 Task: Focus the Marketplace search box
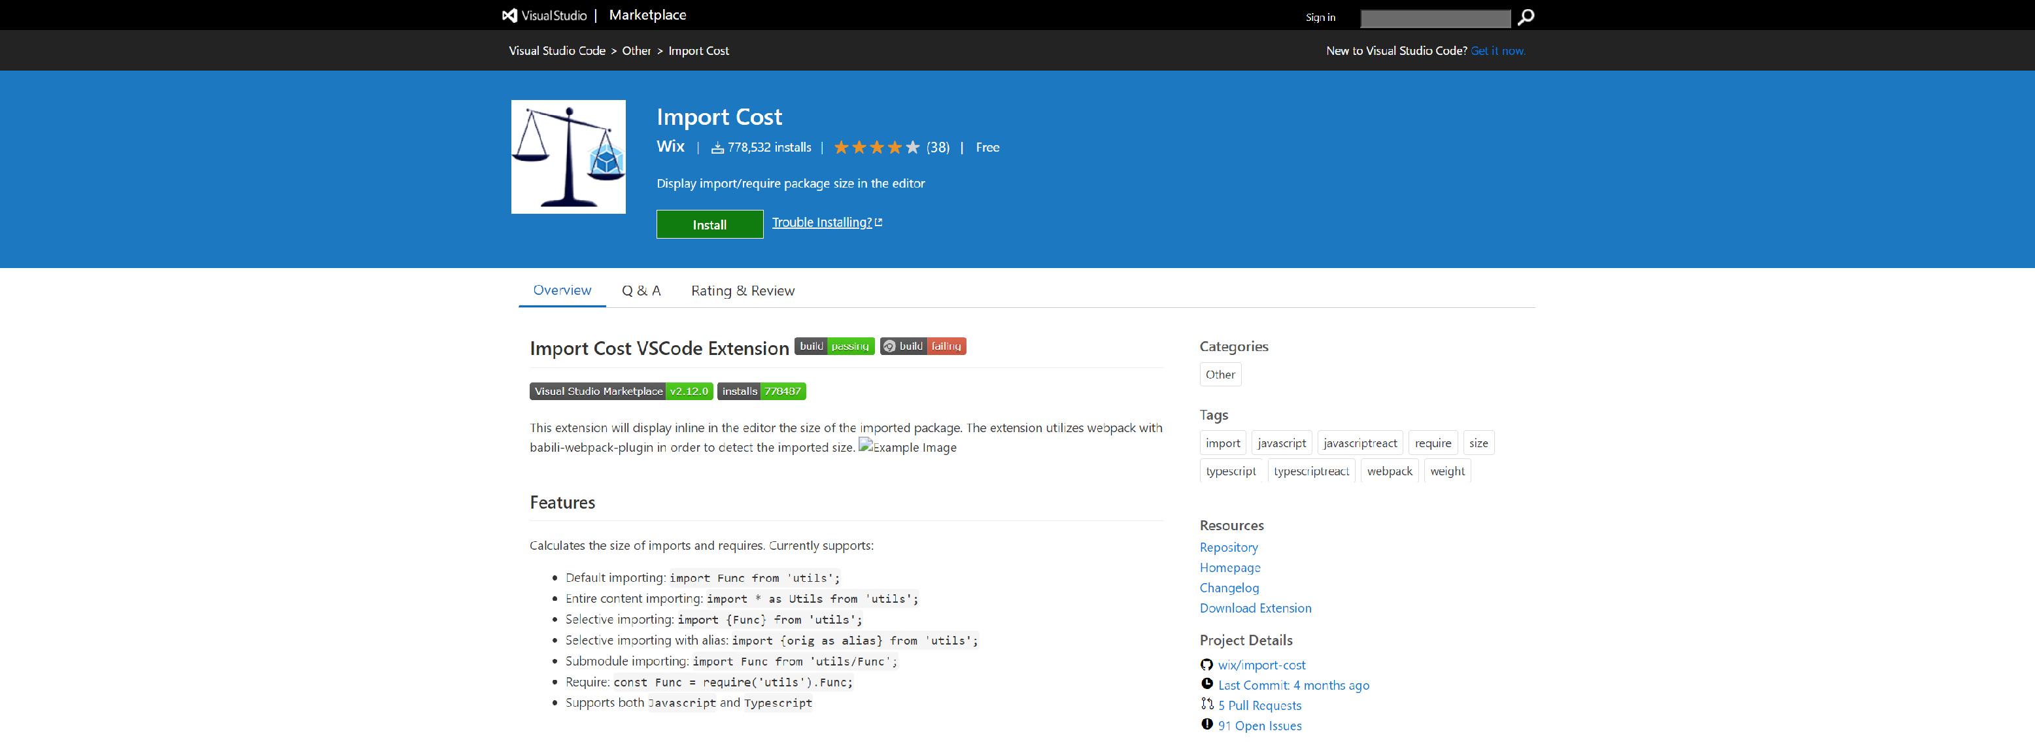[1435, 18]
